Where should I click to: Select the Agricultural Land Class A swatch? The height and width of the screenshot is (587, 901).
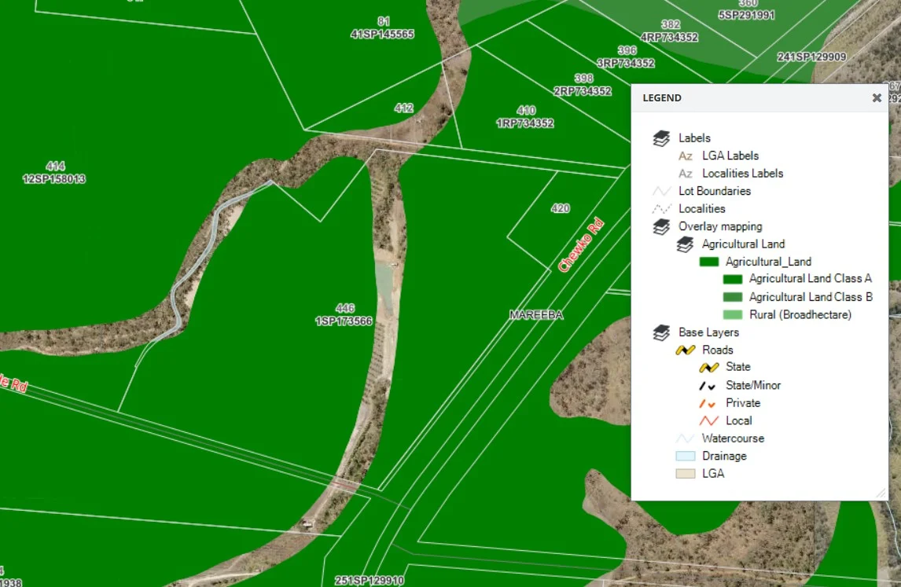coord(733,279)
